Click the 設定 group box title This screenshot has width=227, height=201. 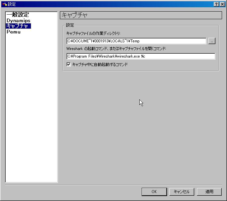pyautogui.click(x=70, y=25)
